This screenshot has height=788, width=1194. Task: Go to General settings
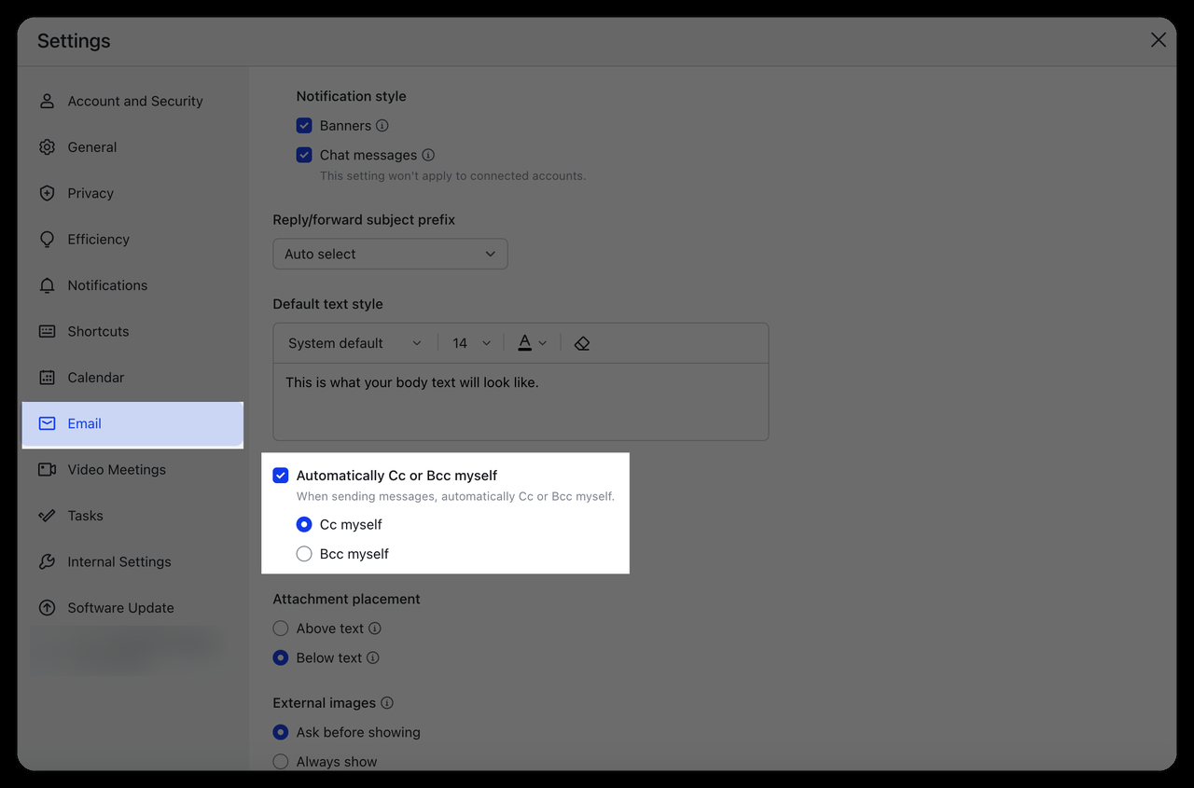(x=132, y=147)
